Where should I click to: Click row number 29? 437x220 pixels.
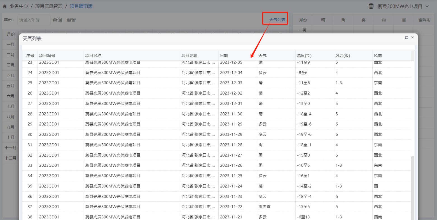(30, 124)
